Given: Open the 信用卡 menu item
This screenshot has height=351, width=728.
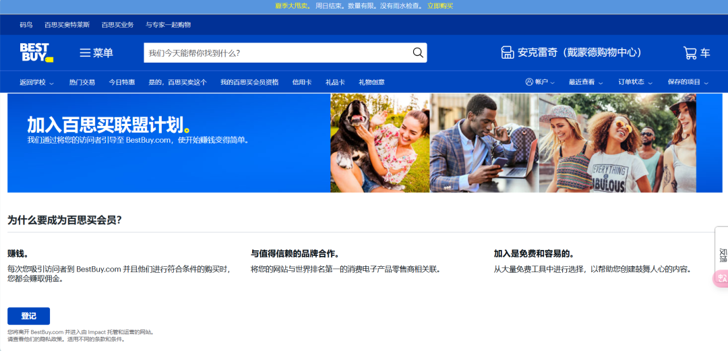Looking at the screenshot, I should 302,82.
